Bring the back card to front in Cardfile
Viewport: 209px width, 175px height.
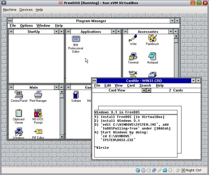point(140,108)
